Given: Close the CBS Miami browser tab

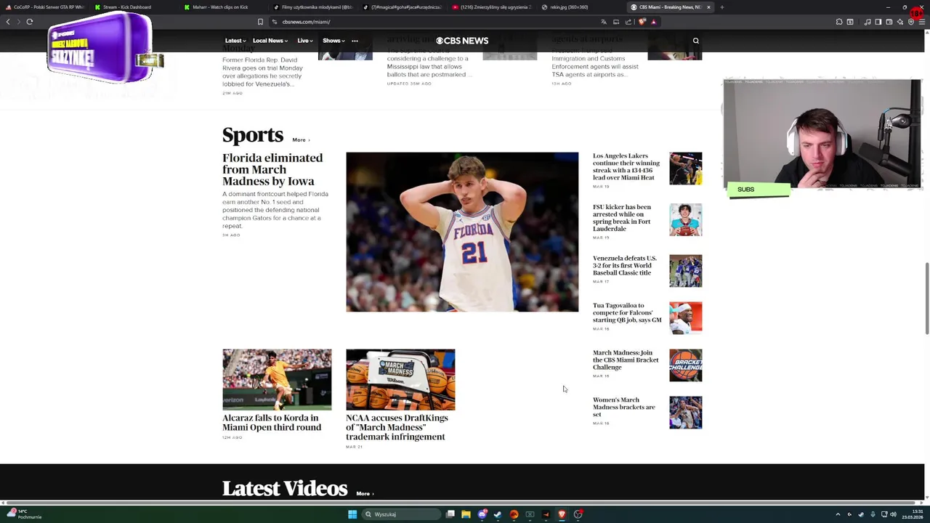Looking at the screenshot, I should 708,7.
